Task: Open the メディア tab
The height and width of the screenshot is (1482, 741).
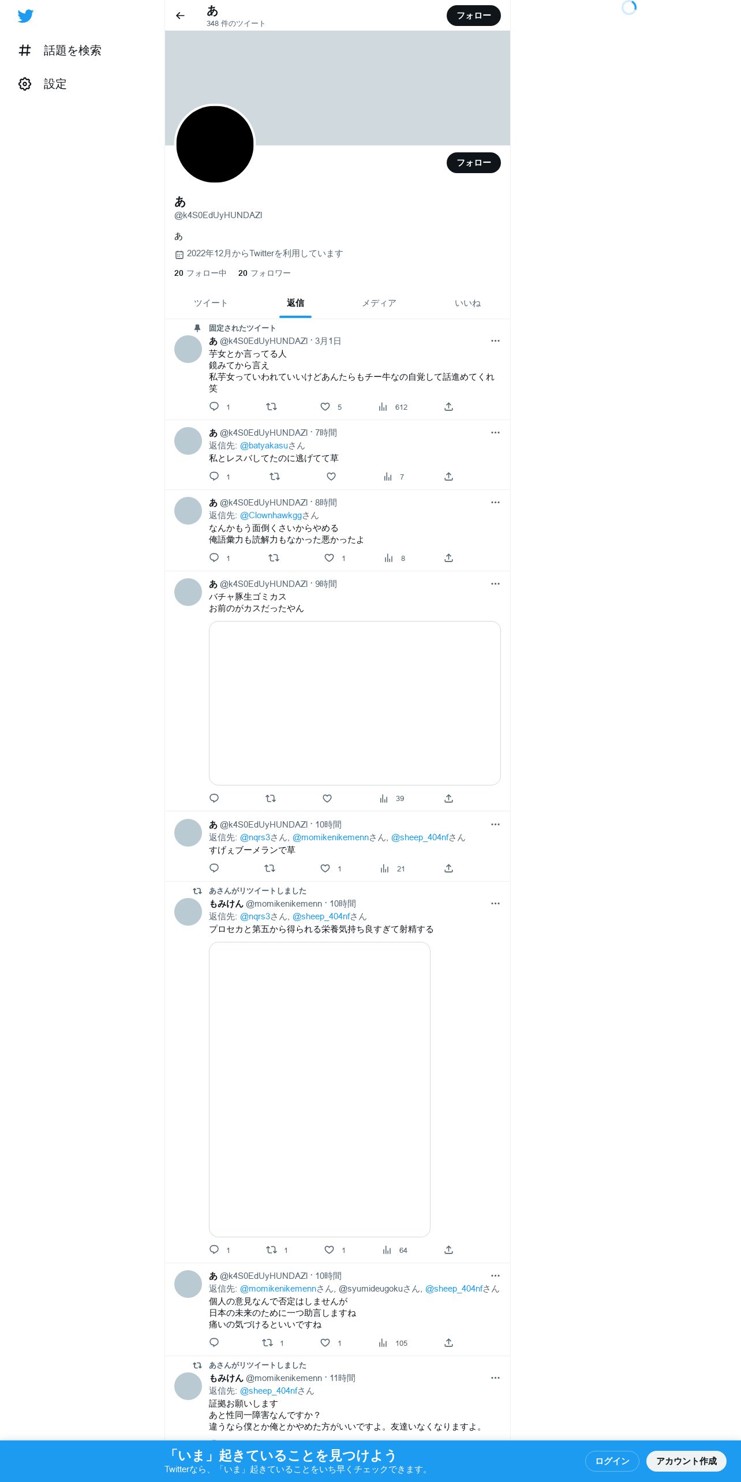Action: (x=379, y=303)
